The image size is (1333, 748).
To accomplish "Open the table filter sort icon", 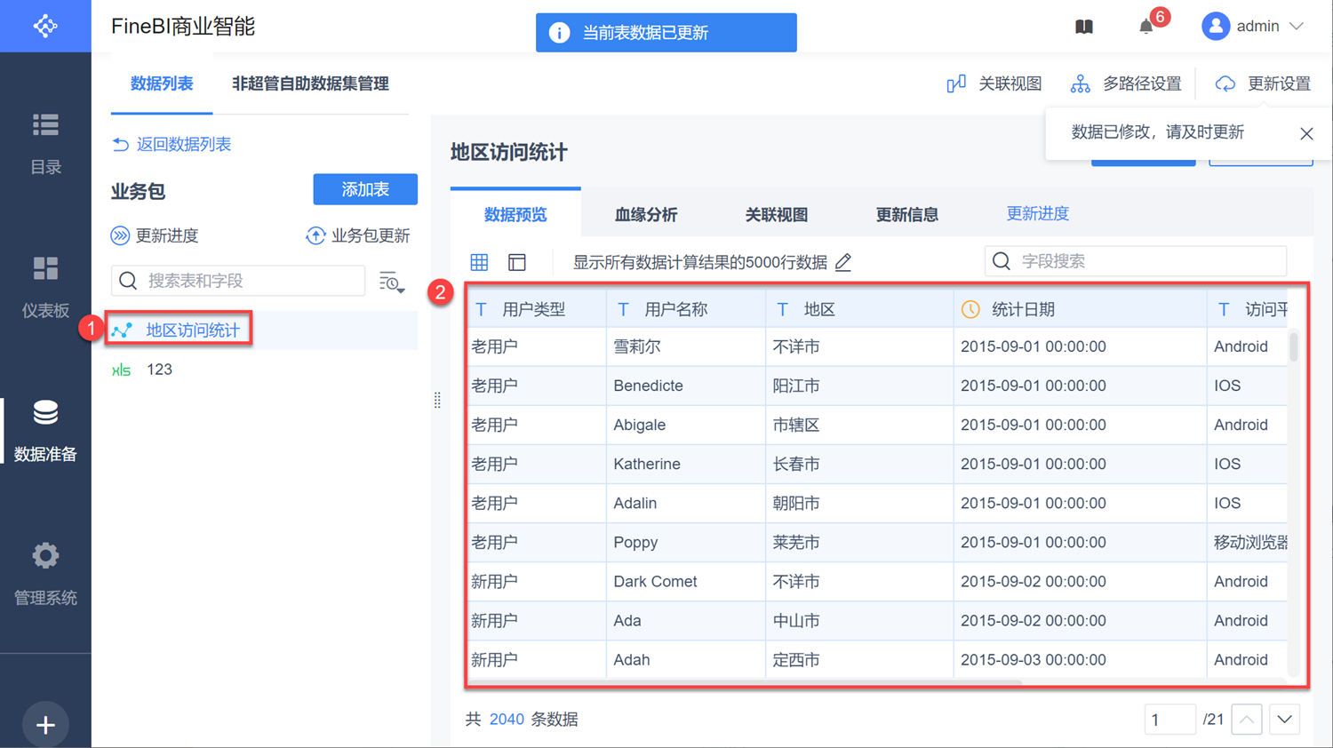I will tap(391, 282).
